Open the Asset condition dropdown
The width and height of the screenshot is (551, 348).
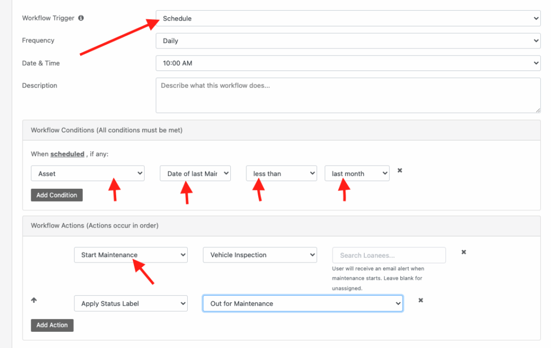point(87,173)
